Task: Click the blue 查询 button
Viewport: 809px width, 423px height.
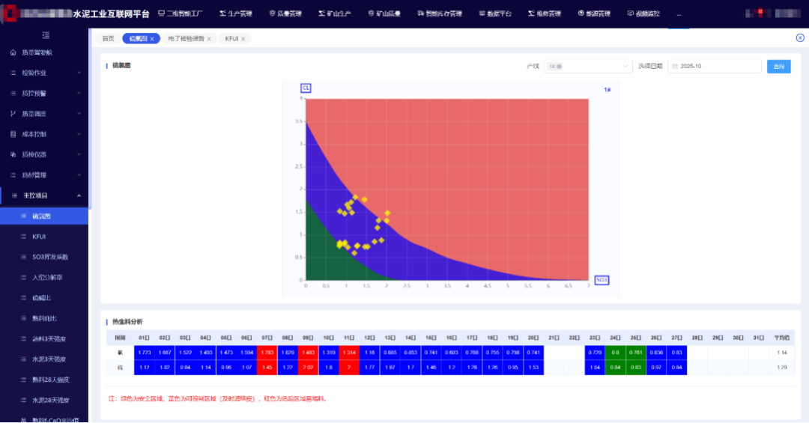Action: point(778,67)
